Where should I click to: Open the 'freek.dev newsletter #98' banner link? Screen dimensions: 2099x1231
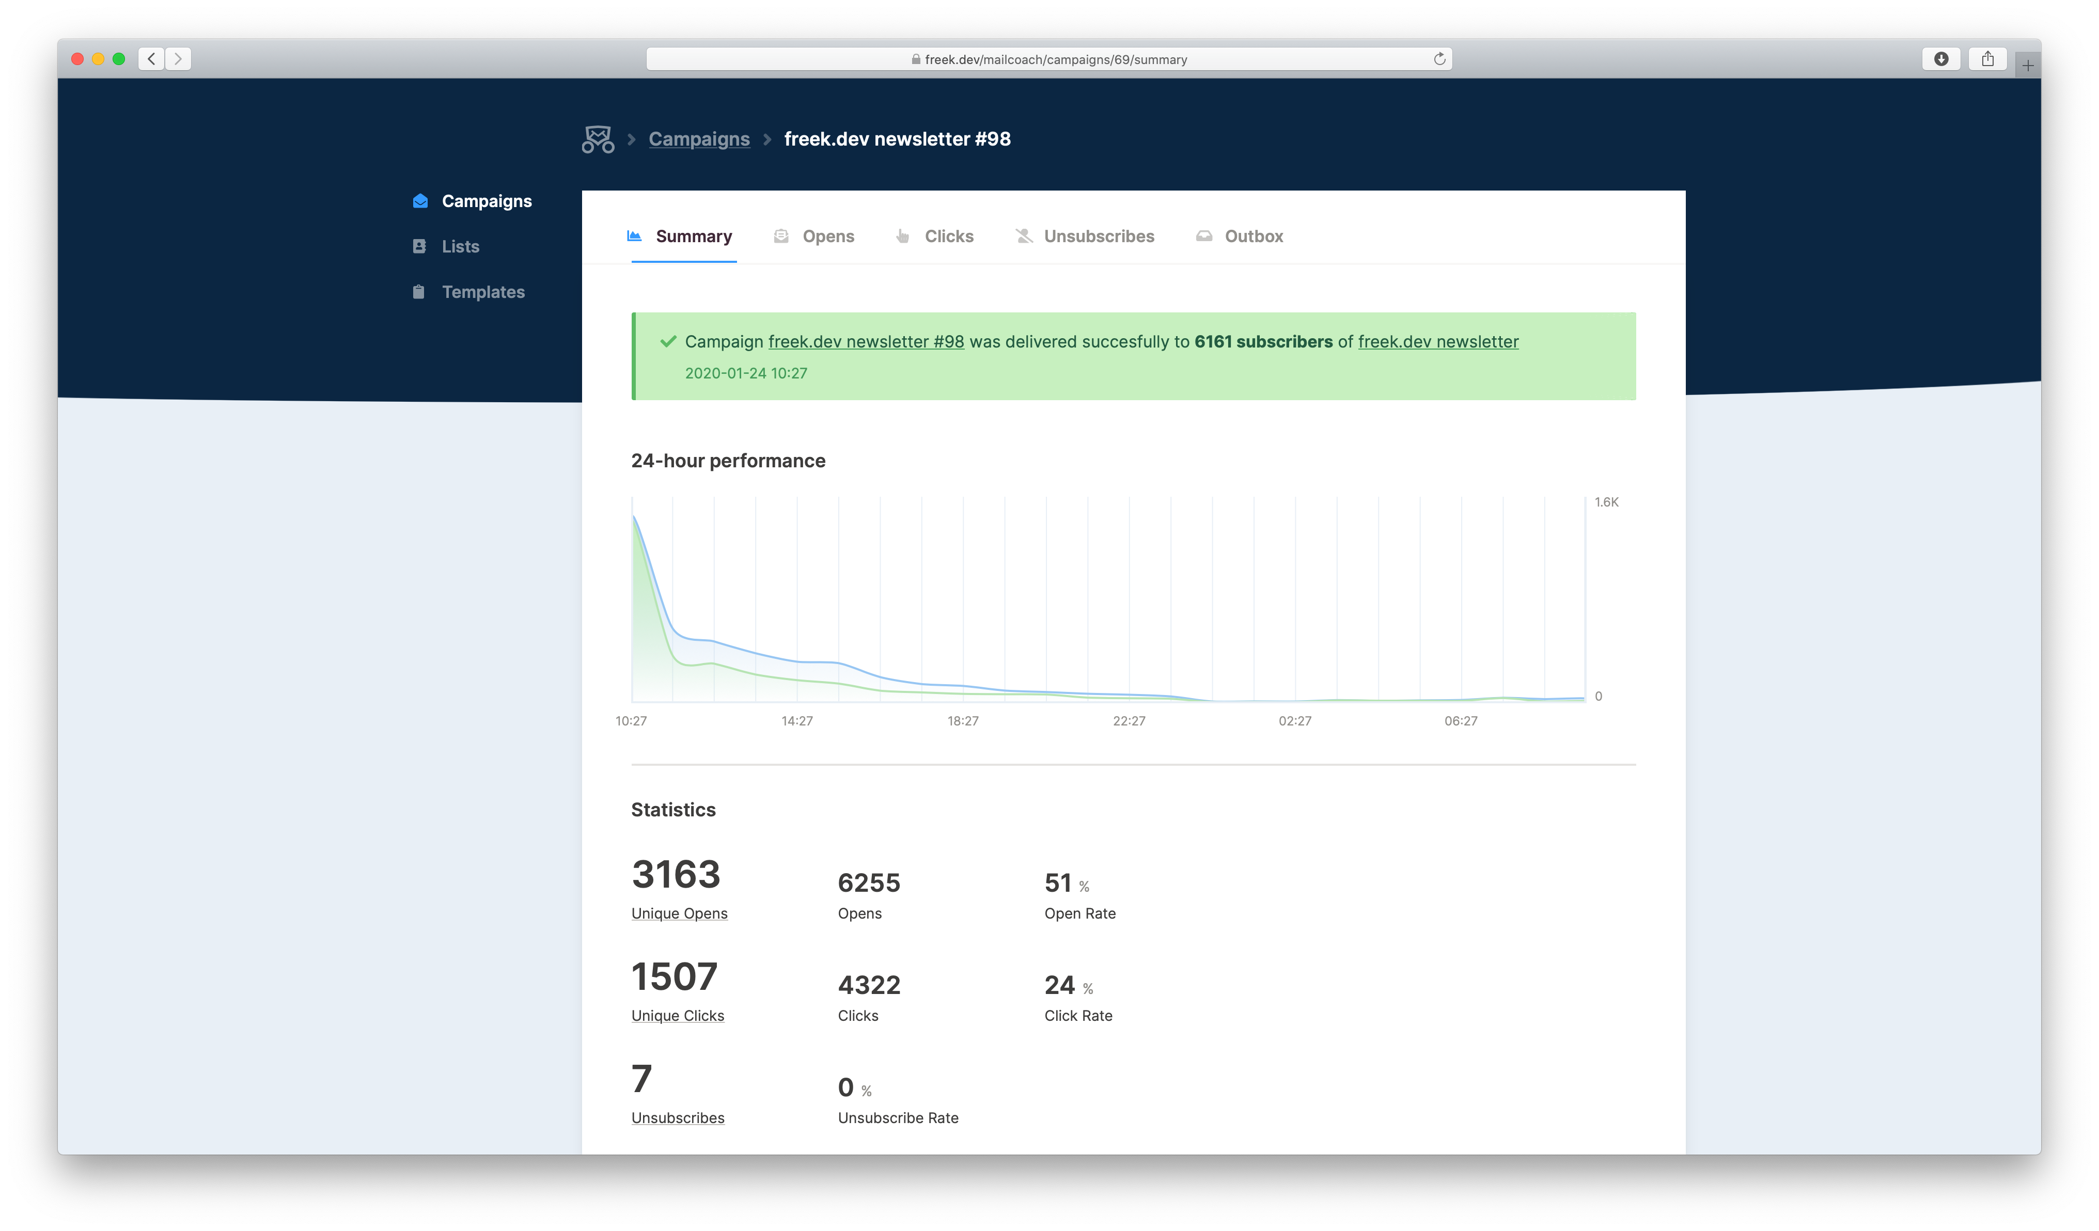pyautogui.click(x=866, y=341)
